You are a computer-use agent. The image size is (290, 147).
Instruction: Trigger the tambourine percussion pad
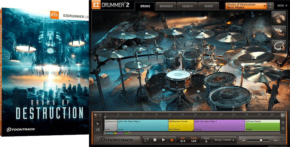[x=279, y=46]
